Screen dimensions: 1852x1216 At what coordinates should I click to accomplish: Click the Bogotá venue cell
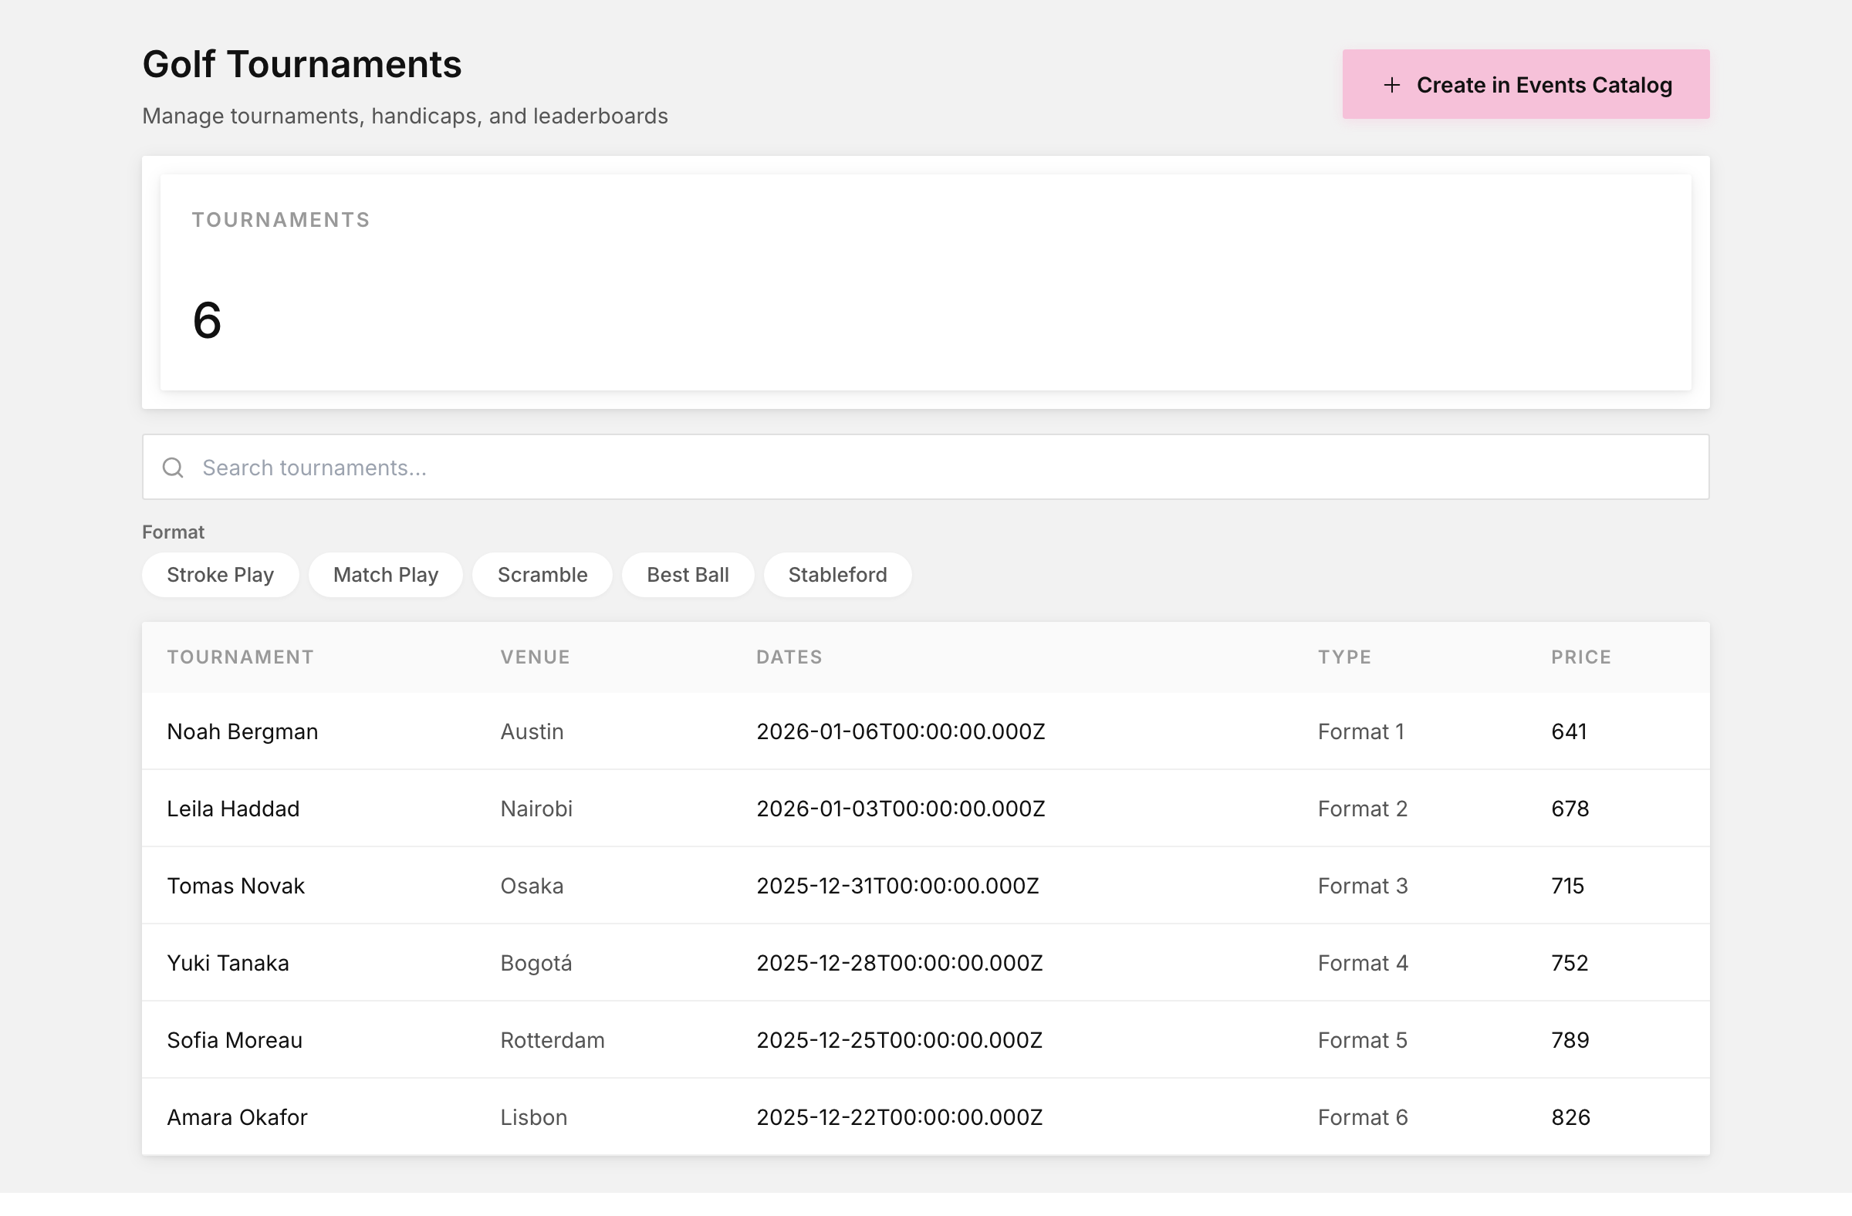[536, 963]
